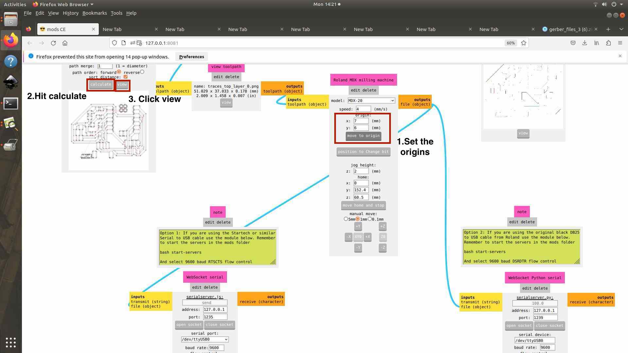Toggle the sort distance checkbox

tap(125, 77)
